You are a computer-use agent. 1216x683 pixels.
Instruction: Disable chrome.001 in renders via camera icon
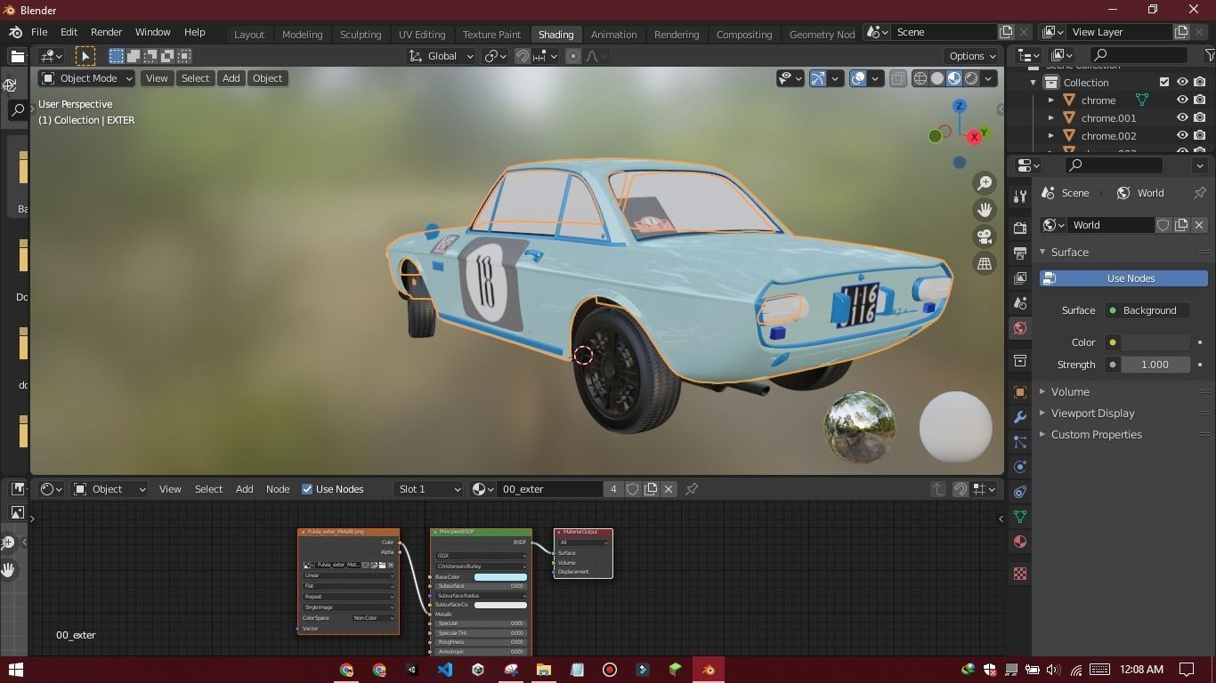1200,118
